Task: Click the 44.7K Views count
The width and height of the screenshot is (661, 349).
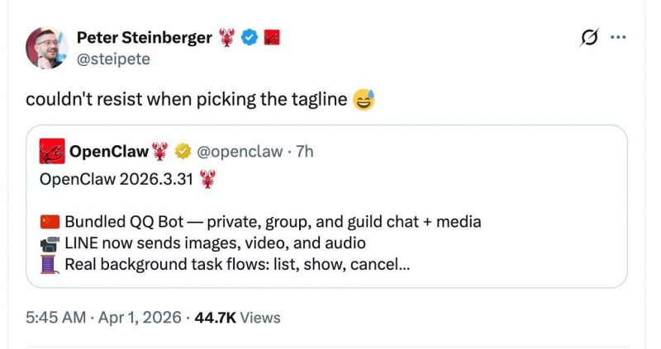Action: pyautogui.click(x=237, y=318)
